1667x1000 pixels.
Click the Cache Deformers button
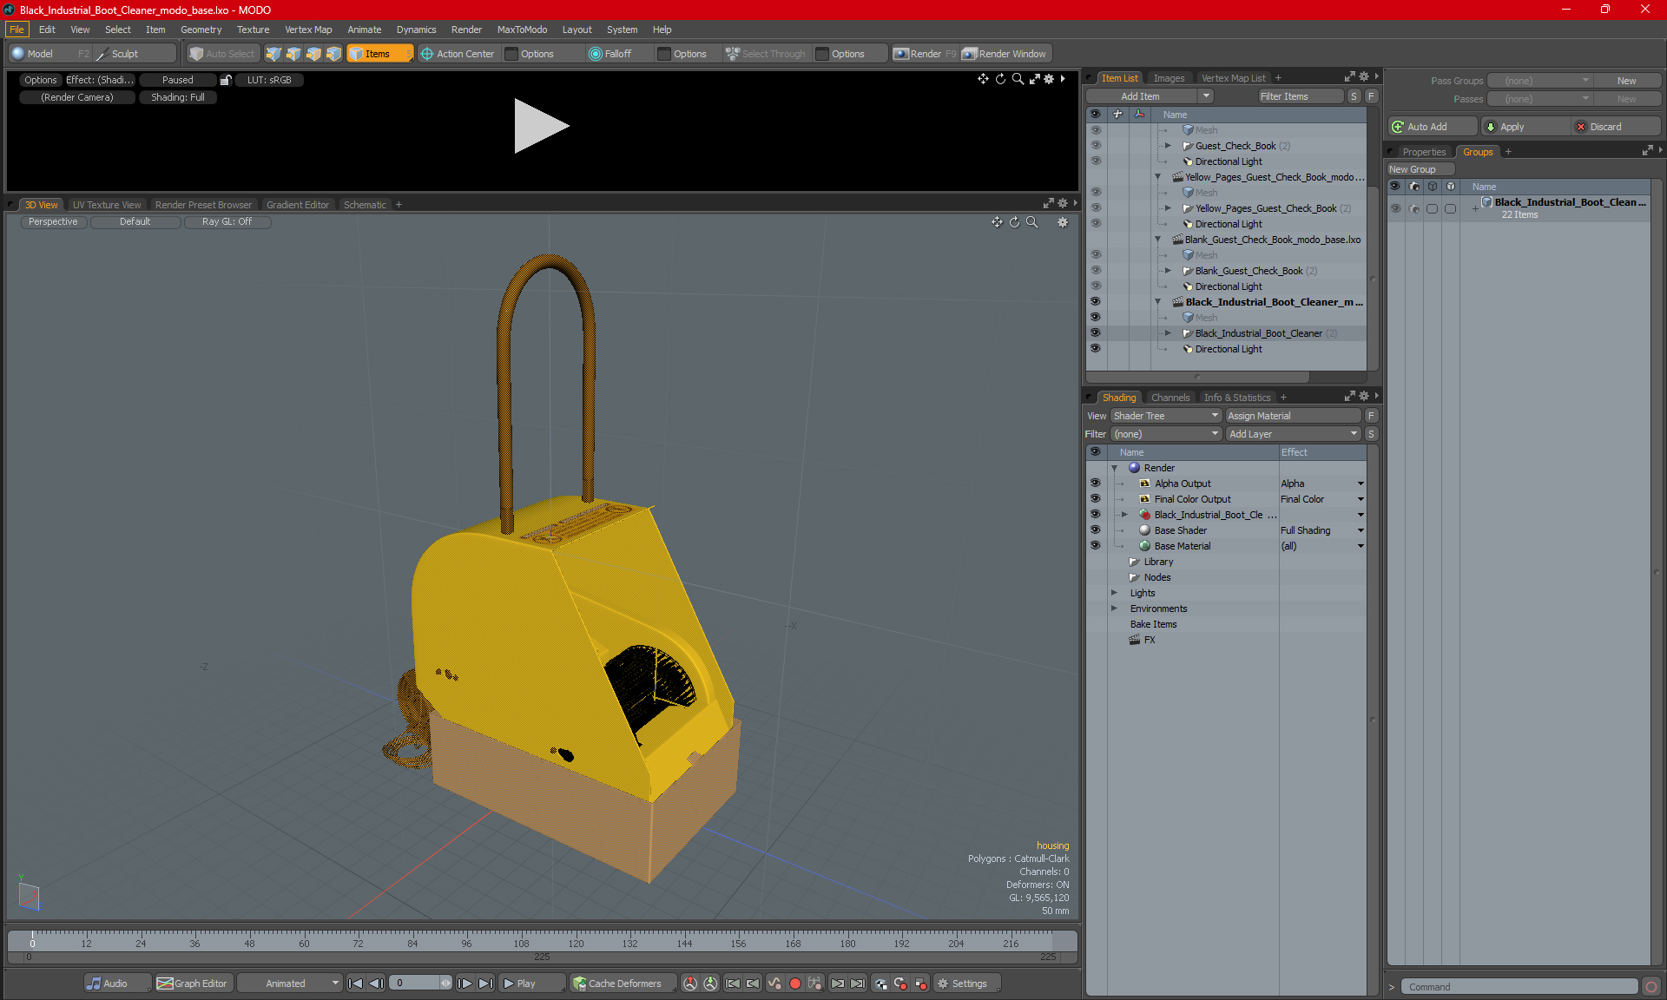pyautogui.click(x=617, y=984)
